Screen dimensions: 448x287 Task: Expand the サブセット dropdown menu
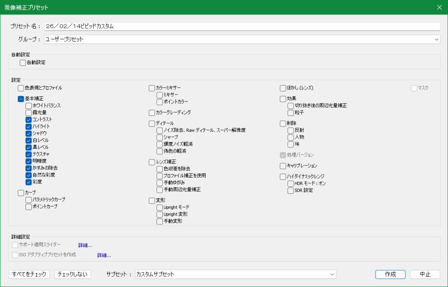(235, 274)
